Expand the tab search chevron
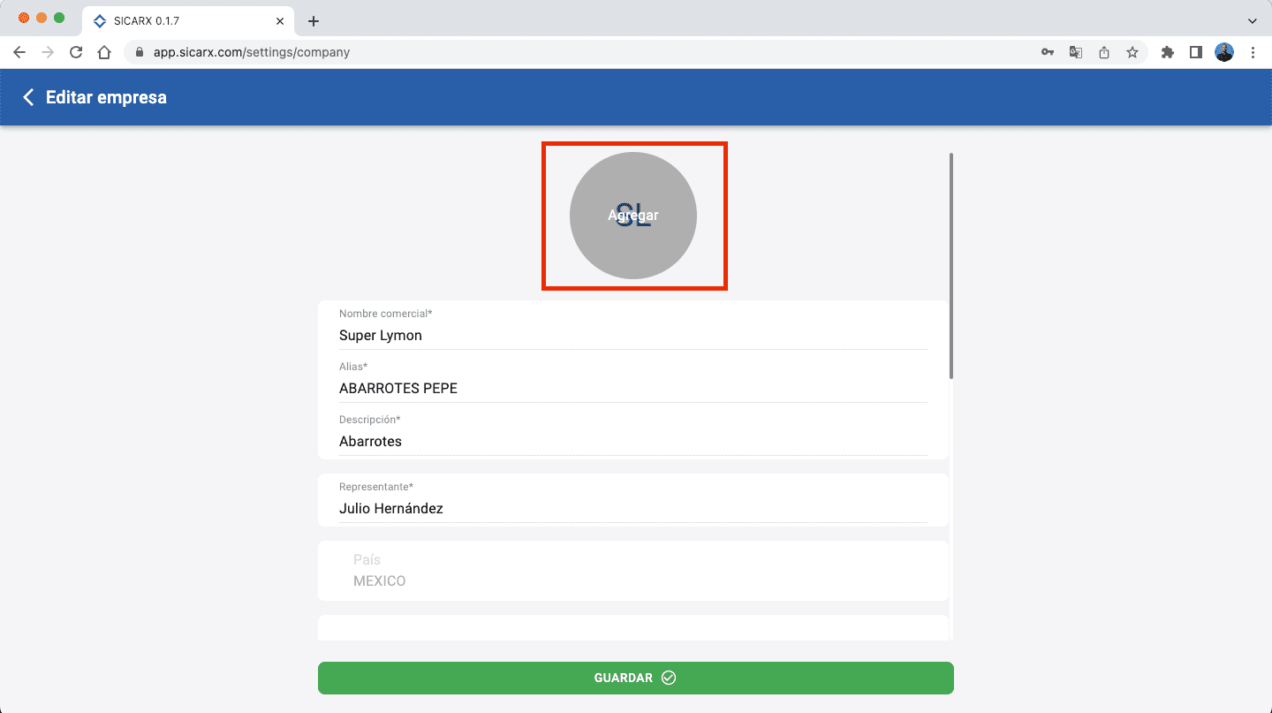Viewport: 1272px width, 713px height. [1252, 20]
